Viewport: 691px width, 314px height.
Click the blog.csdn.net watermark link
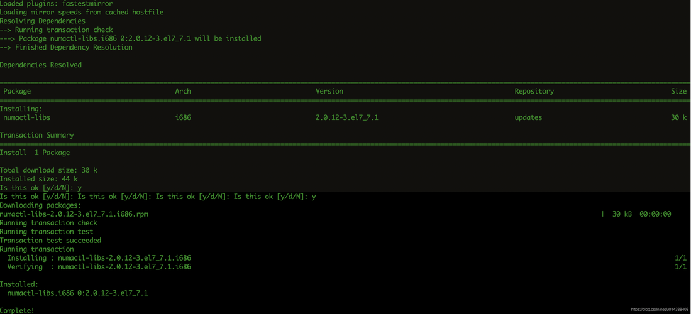[660, 310]
